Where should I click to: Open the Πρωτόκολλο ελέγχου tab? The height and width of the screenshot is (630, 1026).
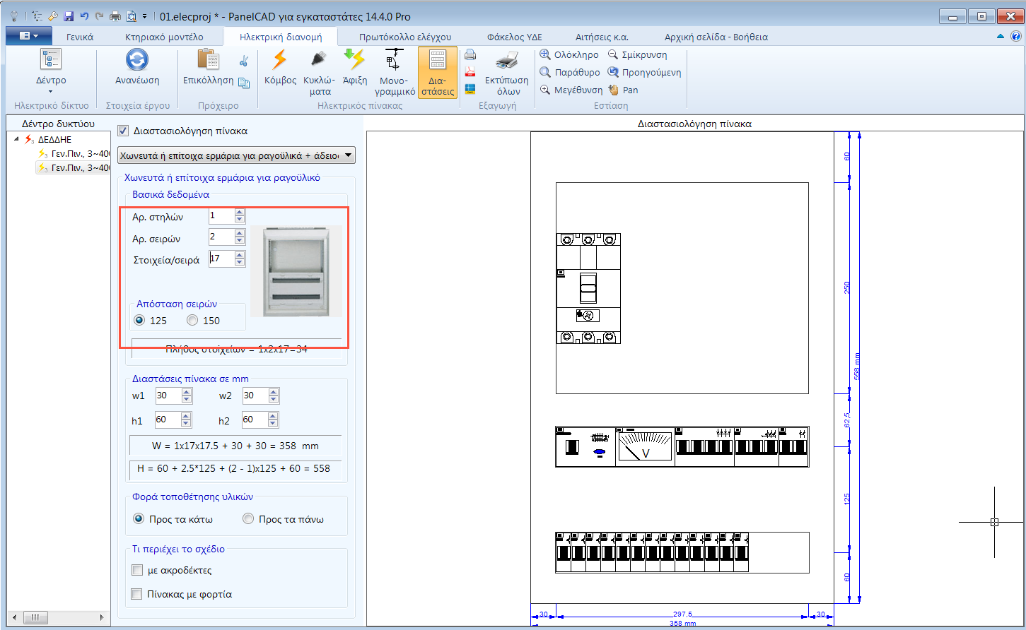point(404,37)
